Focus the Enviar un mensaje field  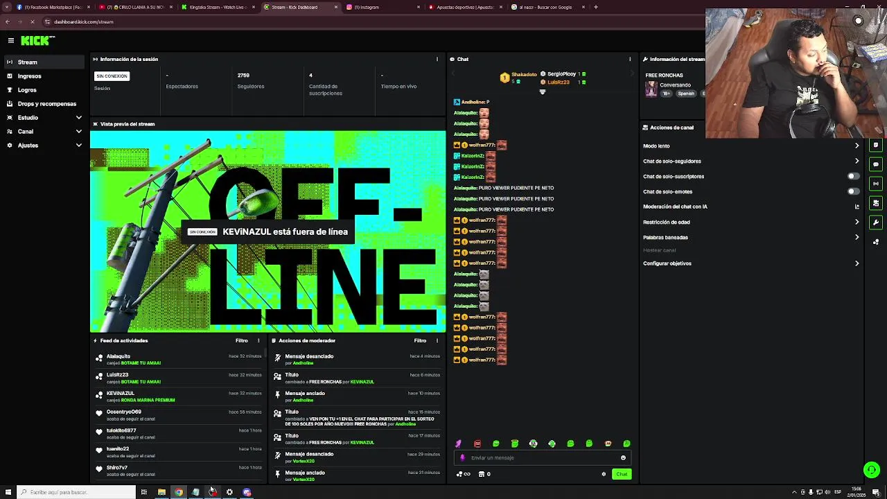click(x=543, y=458)
